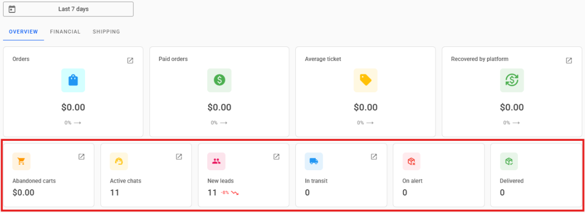Click the orange cart Abandoned carts icon
This screenshot has width=585, height=213.
pos(22,161)
